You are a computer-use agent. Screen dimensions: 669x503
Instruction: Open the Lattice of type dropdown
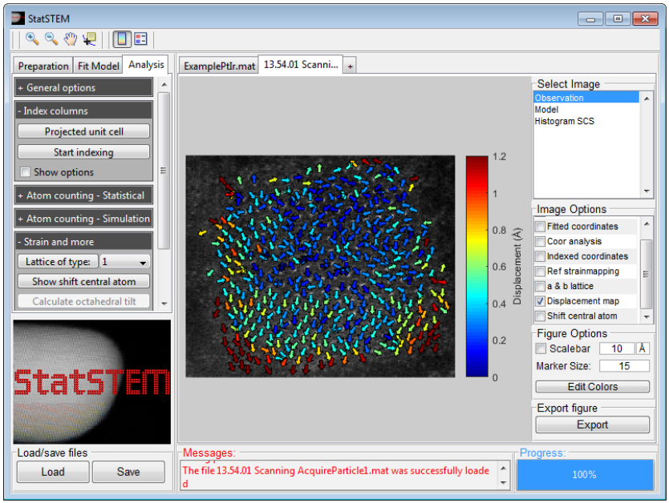click(126, 262)
